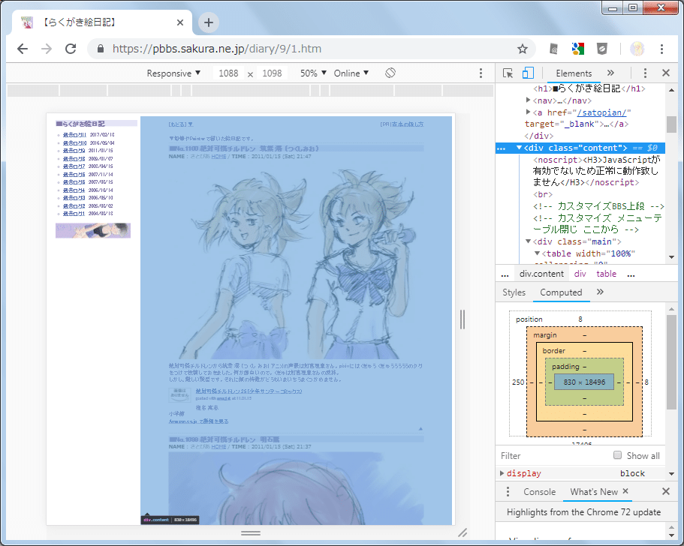
Task: Show more sidebar tabs next to Computed
Action: pos(600,292)
